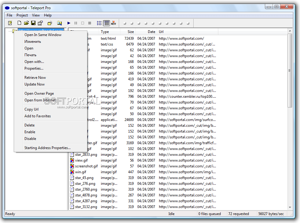Click the star_276.png file icon

click(72, 183)
